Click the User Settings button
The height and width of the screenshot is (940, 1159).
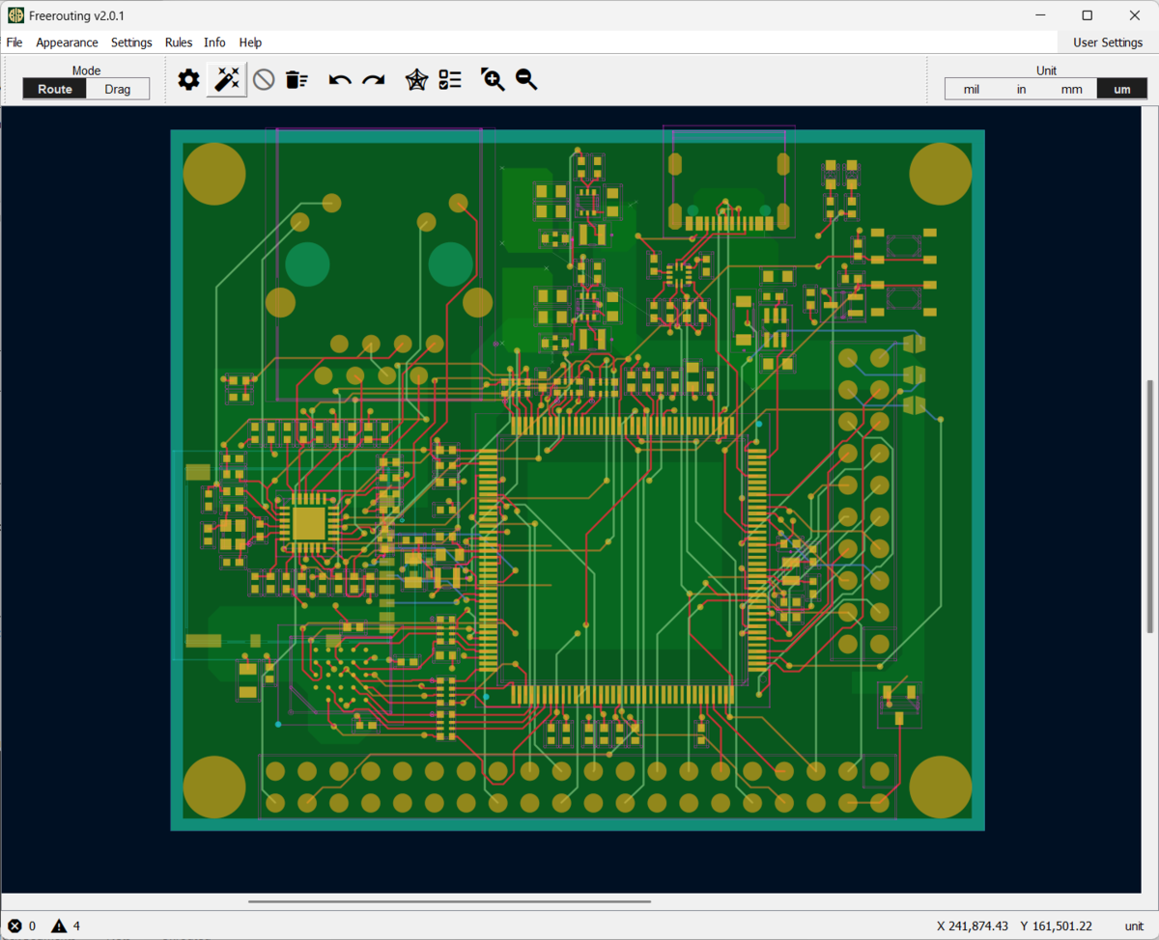coord(1108,42)
